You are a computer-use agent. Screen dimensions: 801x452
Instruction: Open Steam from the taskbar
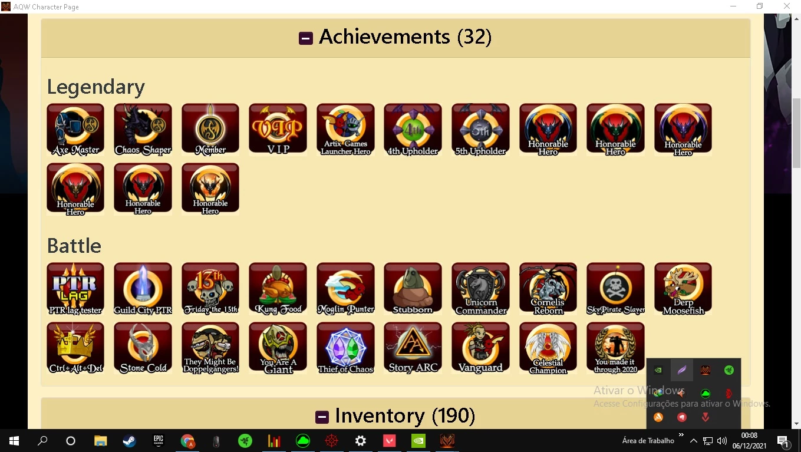click(129, 441)
